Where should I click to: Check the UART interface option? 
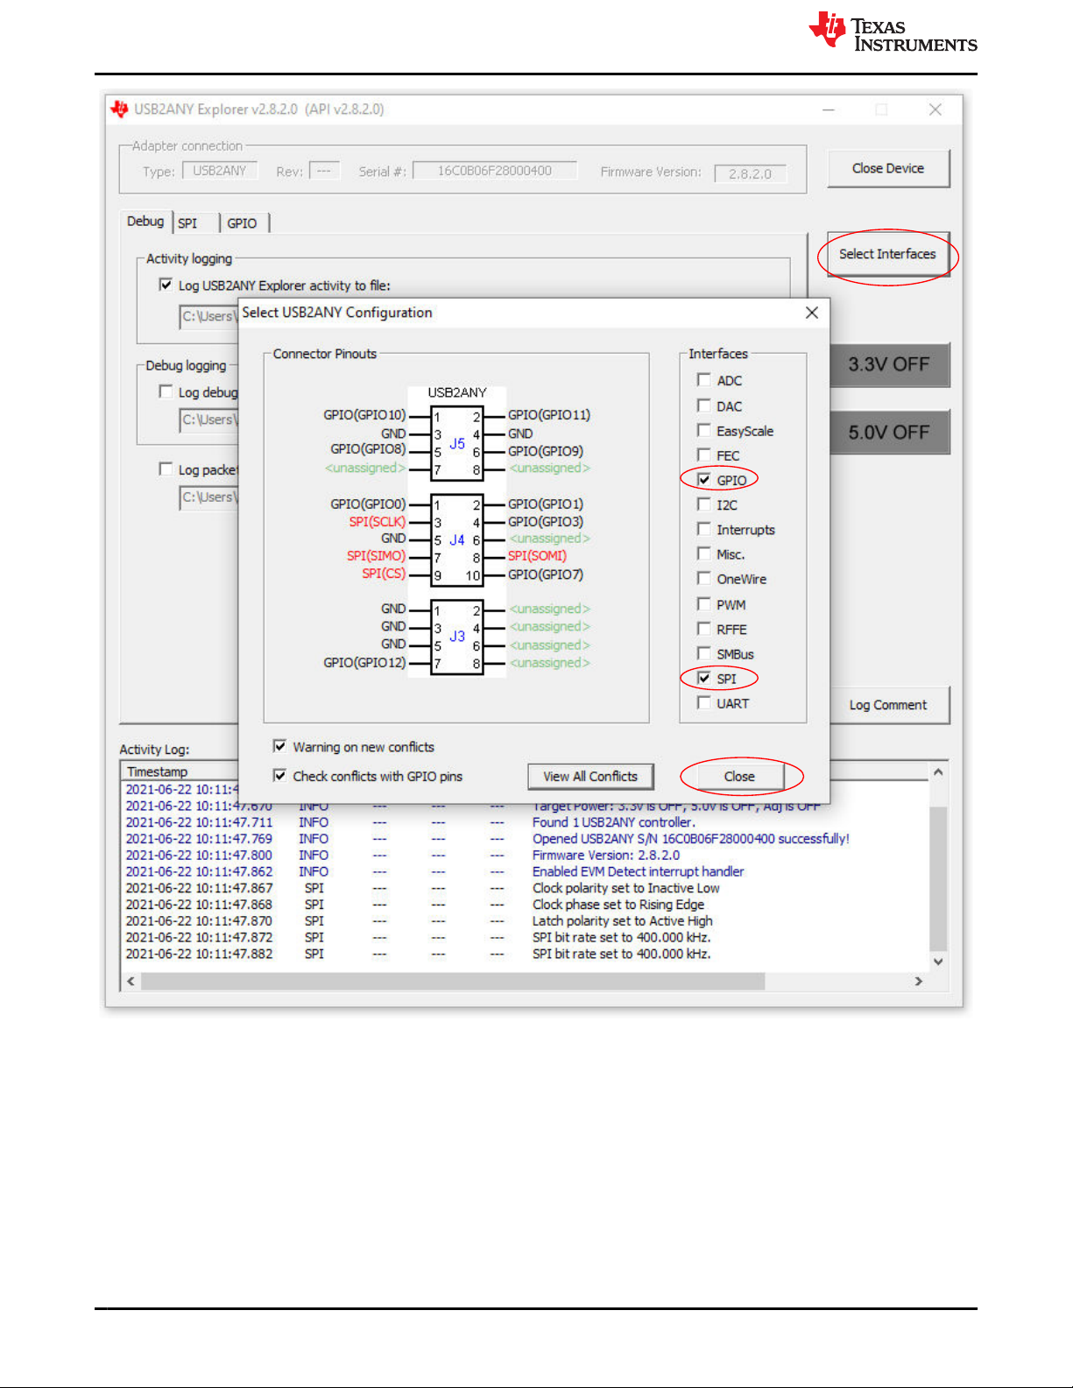click(703, 703)
